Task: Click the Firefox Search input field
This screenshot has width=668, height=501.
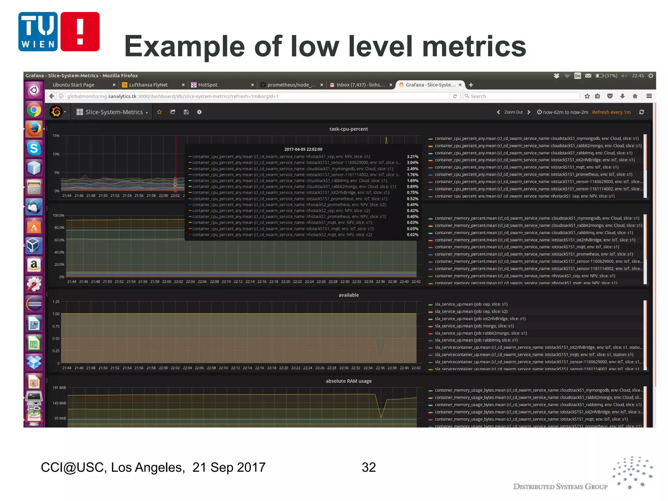Action: pyautogui.click(x=522, y=96)
